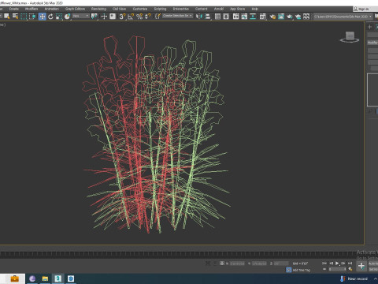The width and height of the screenshot is (378, 284).
Task: Toggle the 3D Snaps button
Action: click(122, 17)
